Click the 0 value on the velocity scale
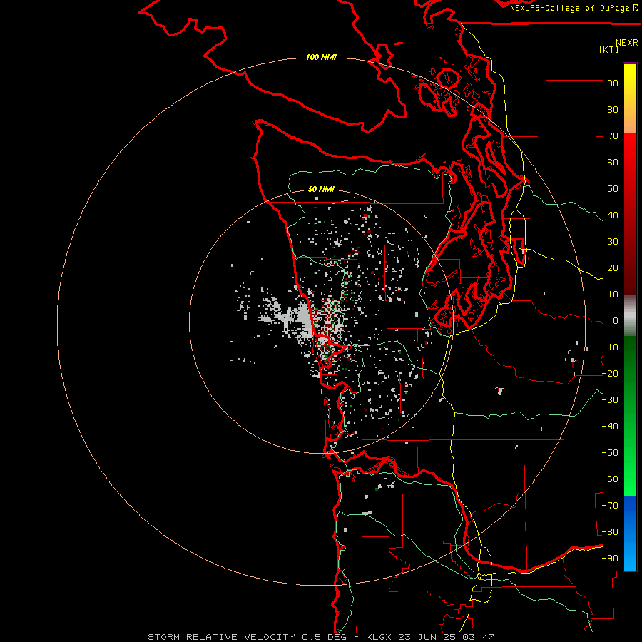This screenshot has width=642, height=642. tap(616, 321)
